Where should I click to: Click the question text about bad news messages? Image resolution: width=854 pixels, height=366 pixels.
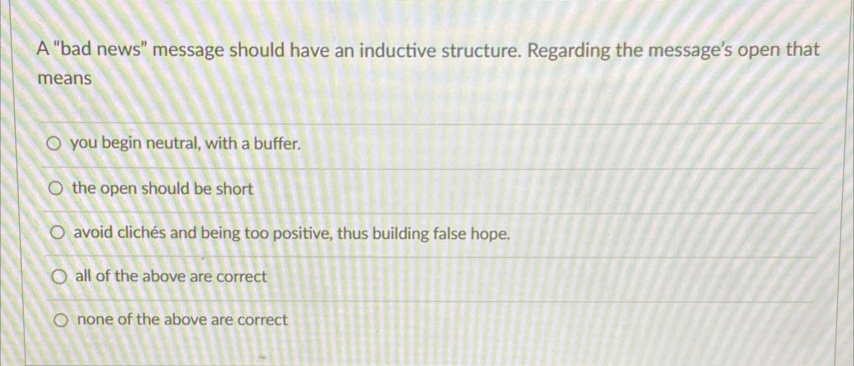(x=426, y=50)
